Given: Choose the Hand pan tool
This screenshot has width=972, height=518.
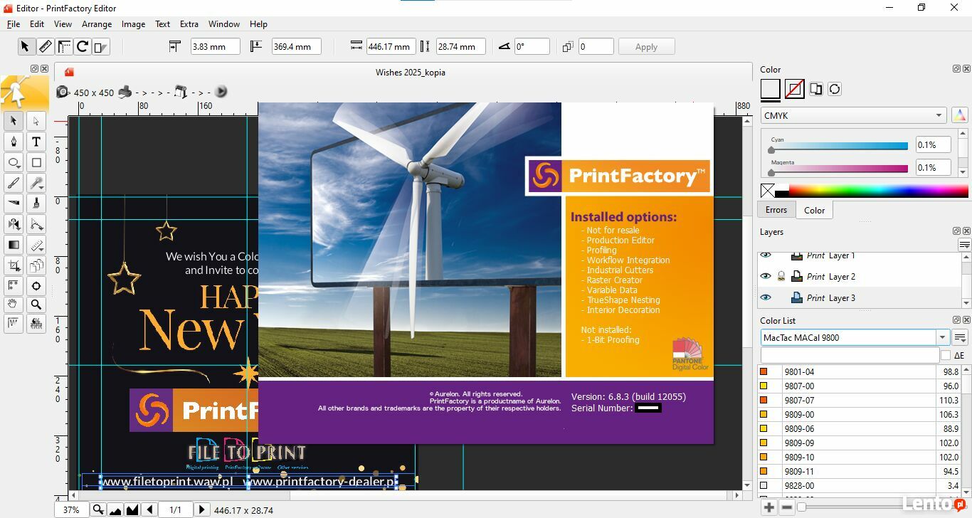Looking at the screenshot, I should pos(14,305).
